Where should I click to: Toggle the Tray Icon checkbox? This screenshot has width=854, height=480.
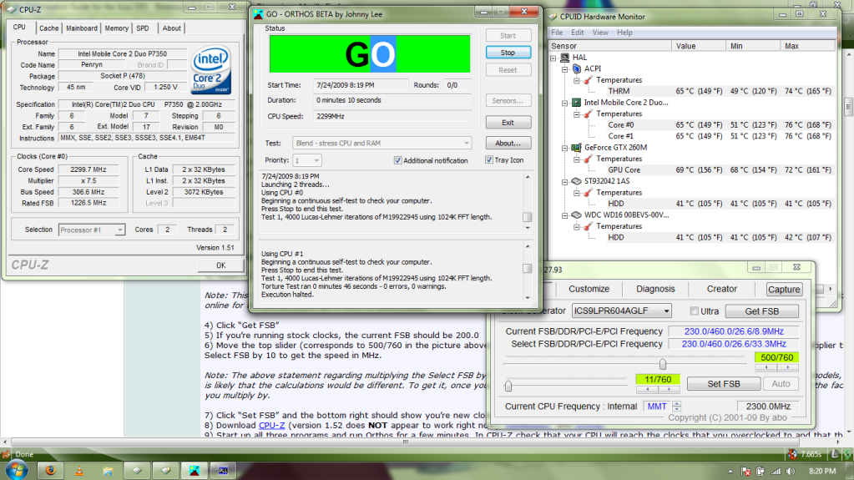pyautogui.click(x=489, y=159)
